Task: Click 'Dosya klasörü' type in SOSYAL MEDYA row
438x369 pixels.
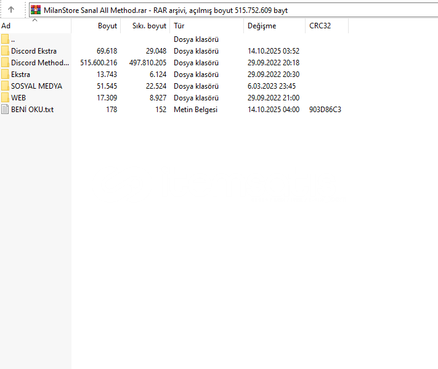Action: tap(196, 86)
